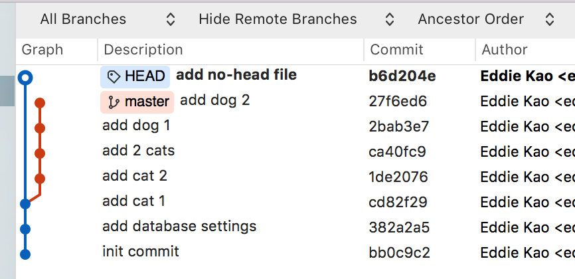Select the add database settings commit row
575x279 pixels.
pyautogui.click(x=179, y=227)
